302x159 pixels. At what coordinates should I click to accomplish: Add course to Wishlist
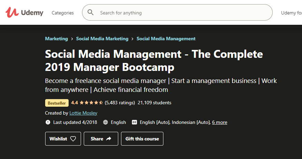click(x=63, y=139)
